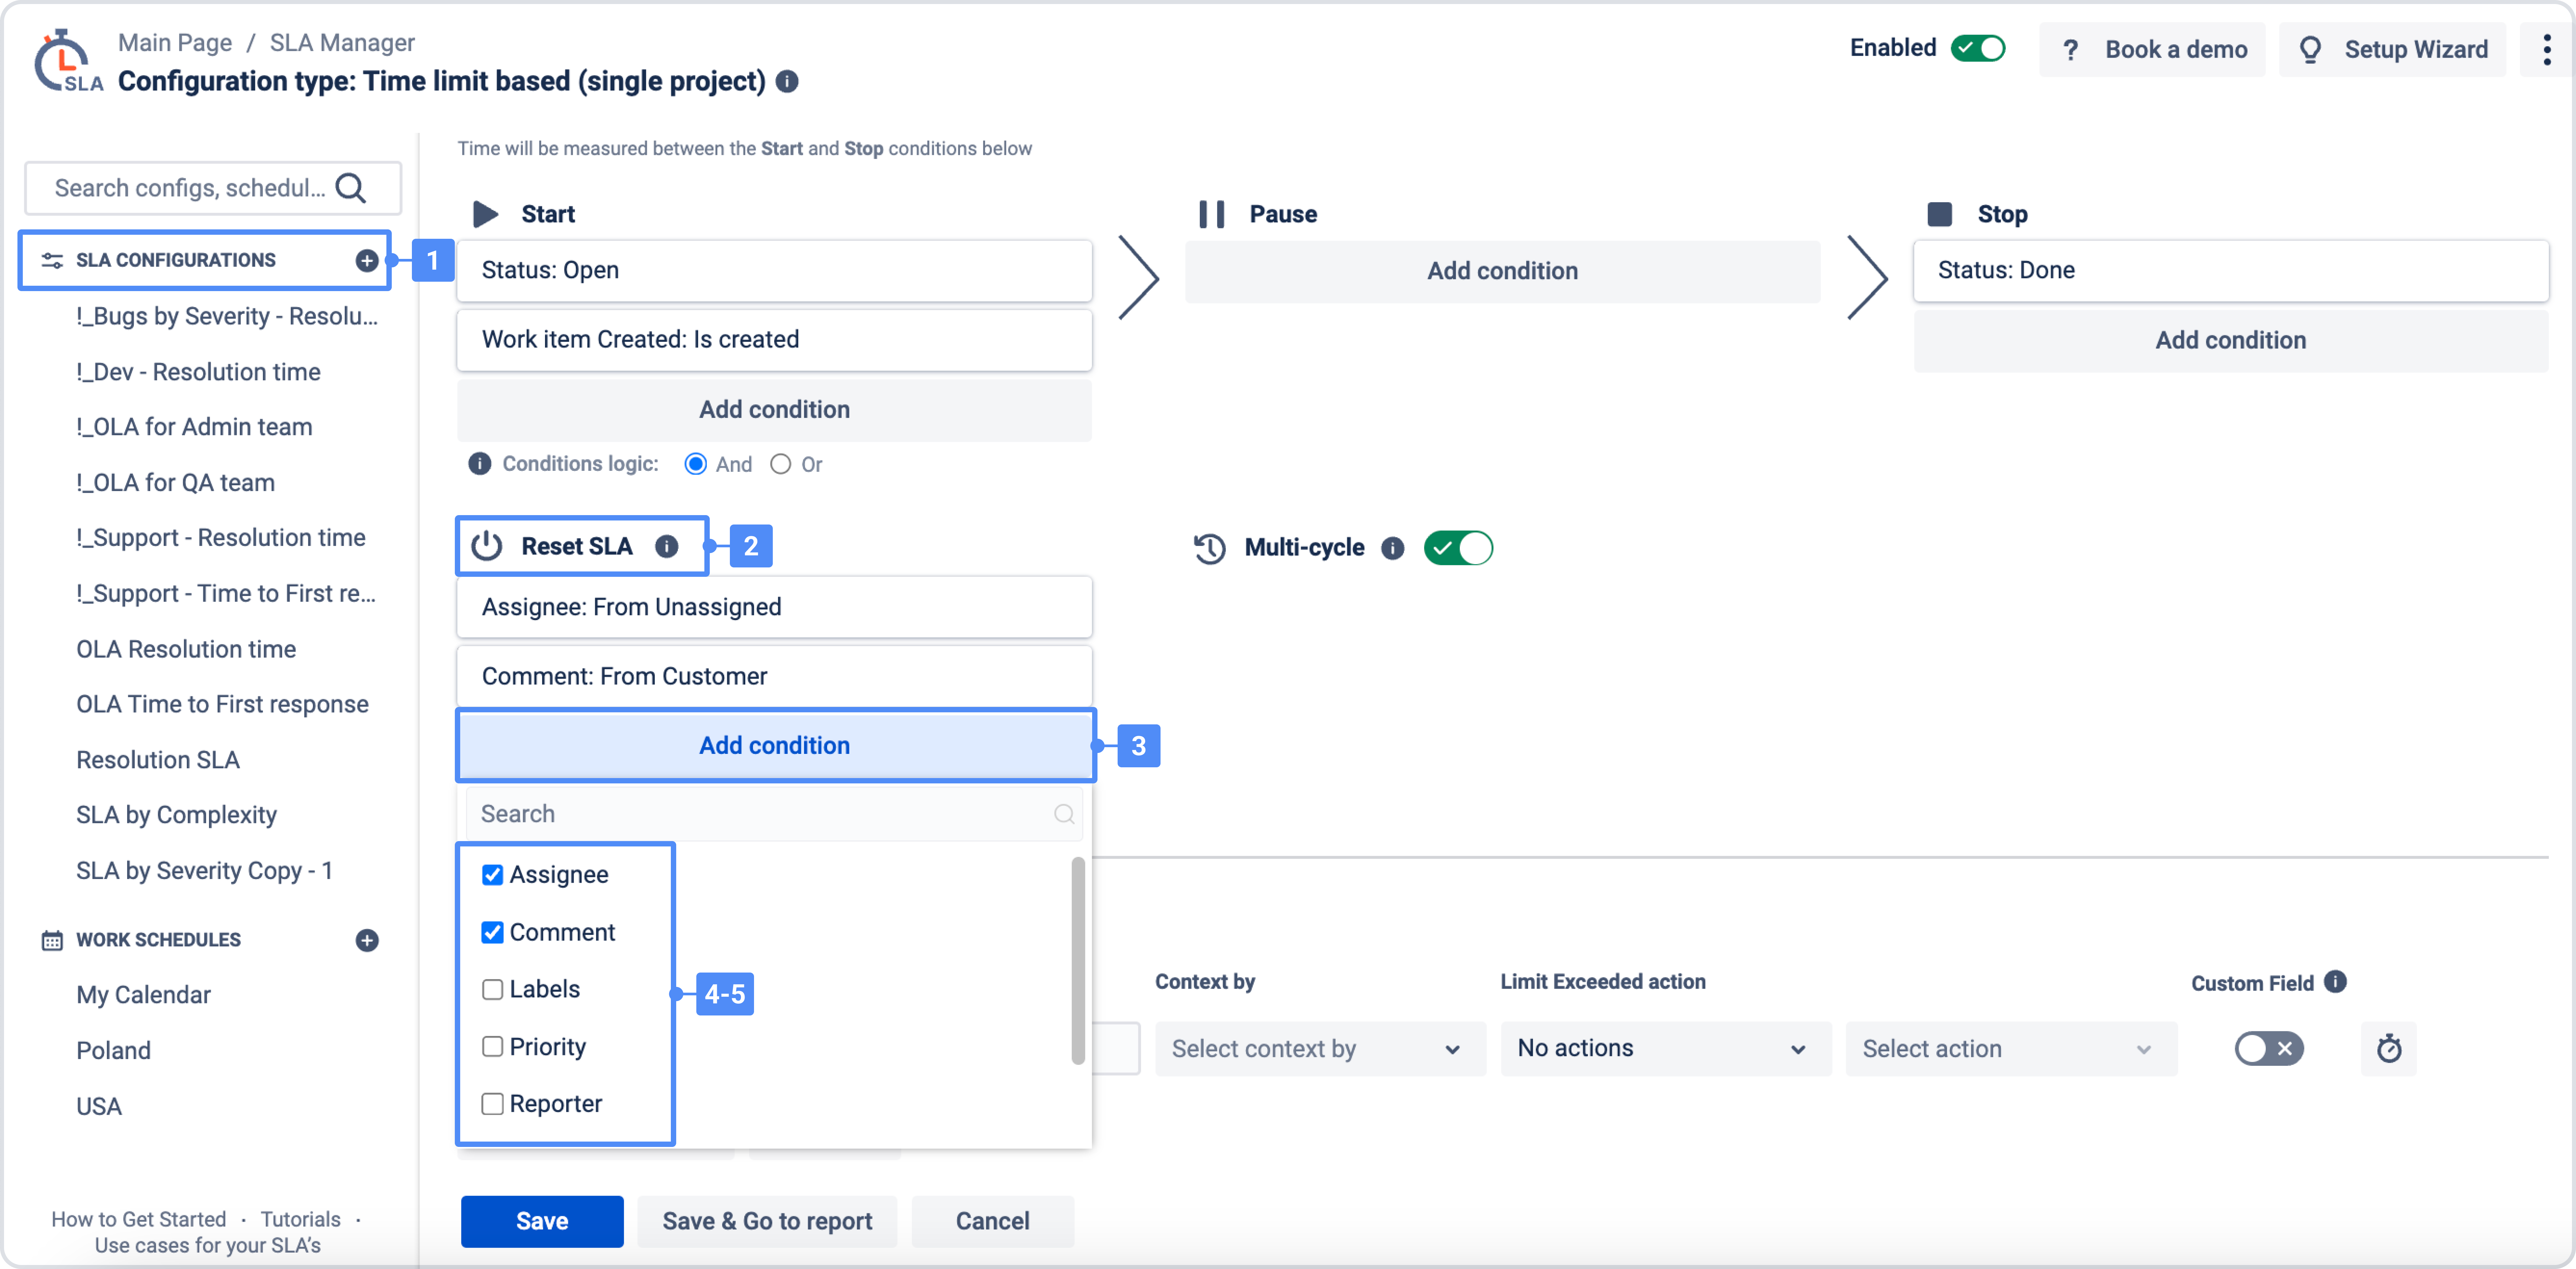This screenshot has width=2576, height=1269.
Task: Click the Custom Field info icon
Action: pyautogui.click(x=2335, y=982)
